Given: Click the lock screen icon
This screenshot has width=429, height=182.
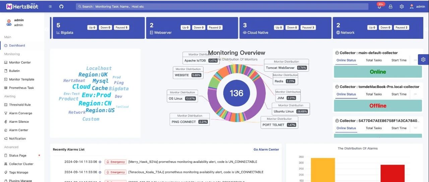Looking at the screenshot, I should tap(390, 6).
